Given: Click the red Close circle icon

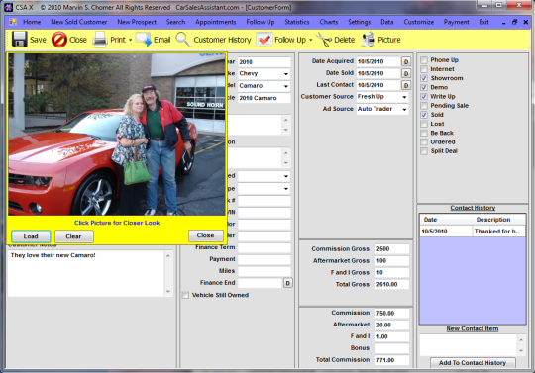Looking at the screenshot, I should pos(59,40).
